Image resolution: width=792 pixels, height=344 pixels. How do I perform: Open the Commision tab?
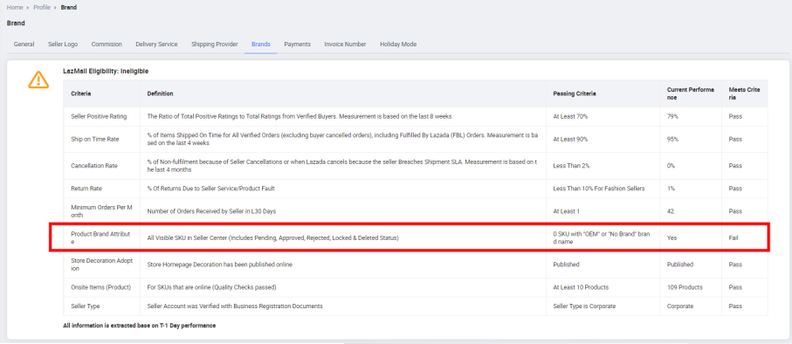point(107,45)
